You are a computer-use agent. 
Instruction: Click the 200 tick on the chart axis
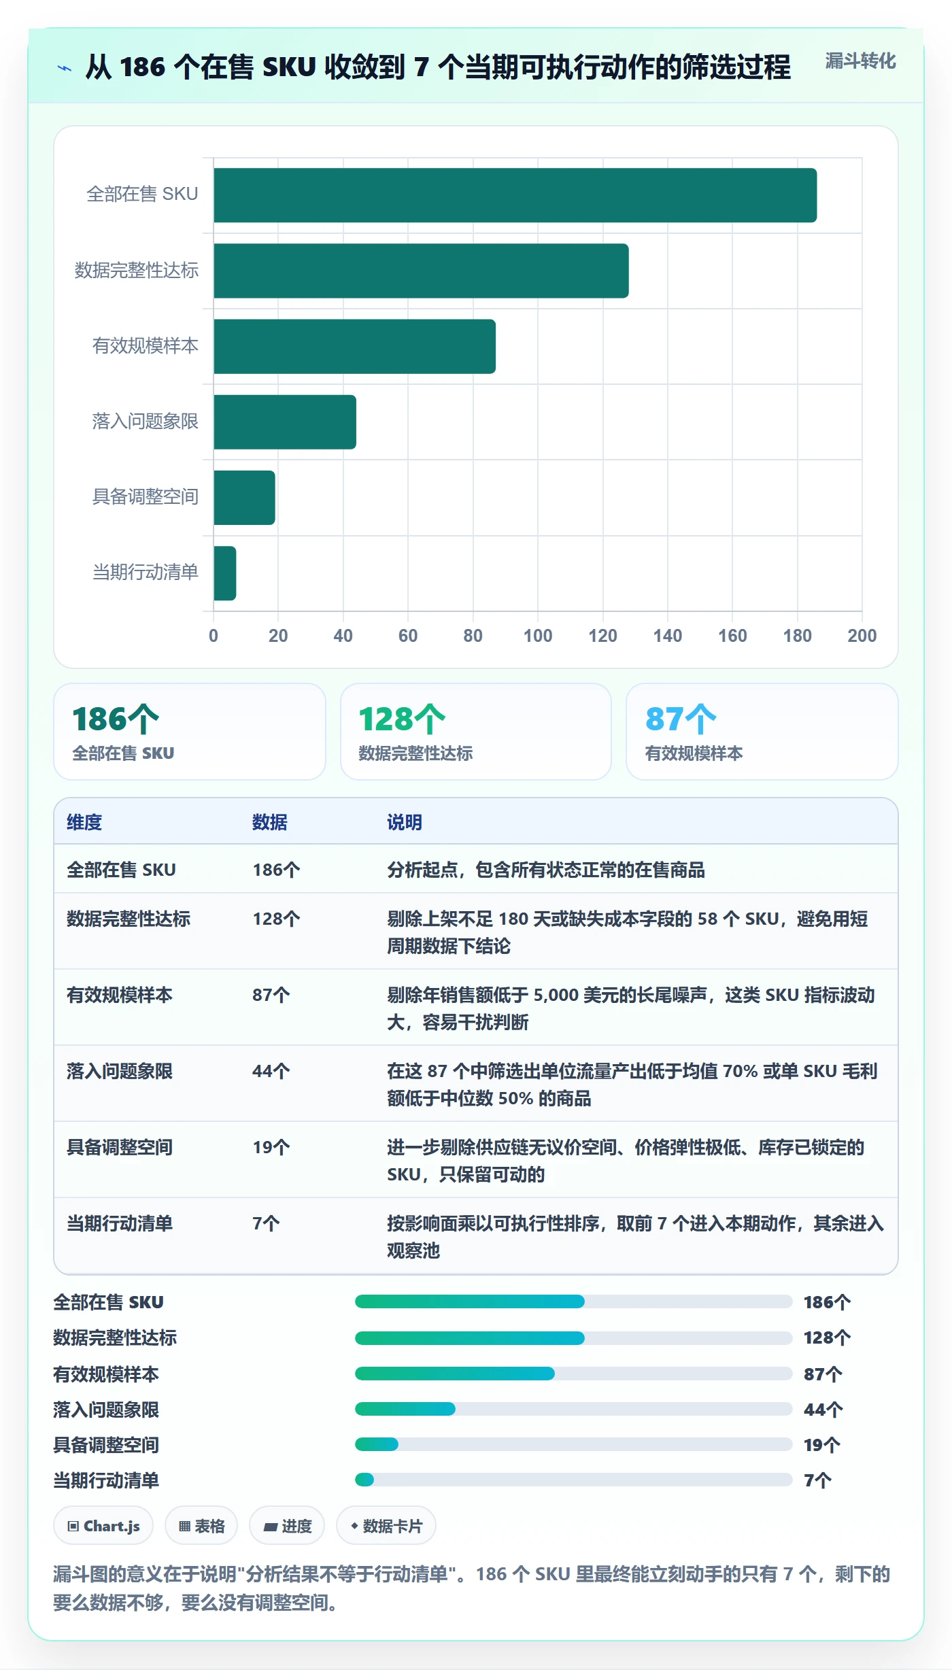coord(862,636)
